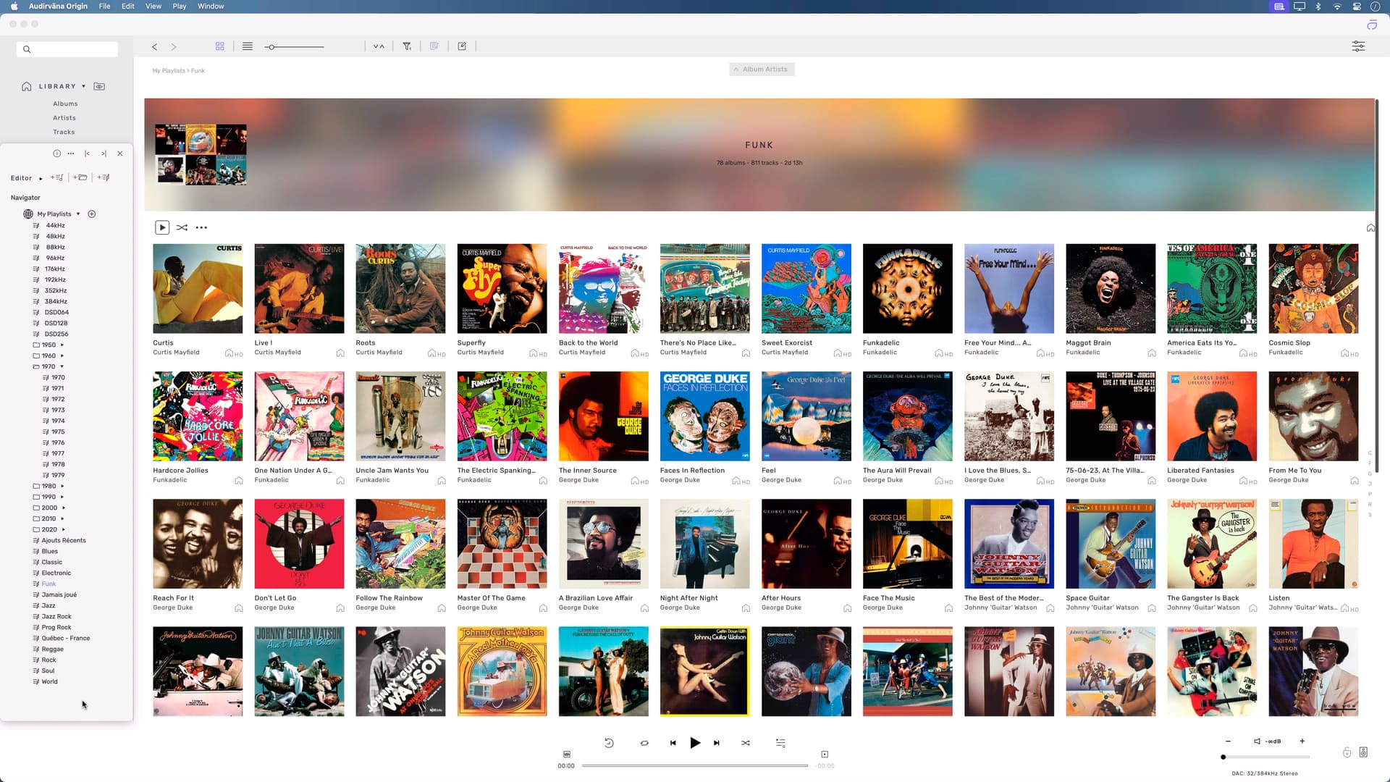Open output device speaker icon
Image resolution: width=1390 pixels, height=782 pixels.
pyautogui.click(x=1363, y=753)
